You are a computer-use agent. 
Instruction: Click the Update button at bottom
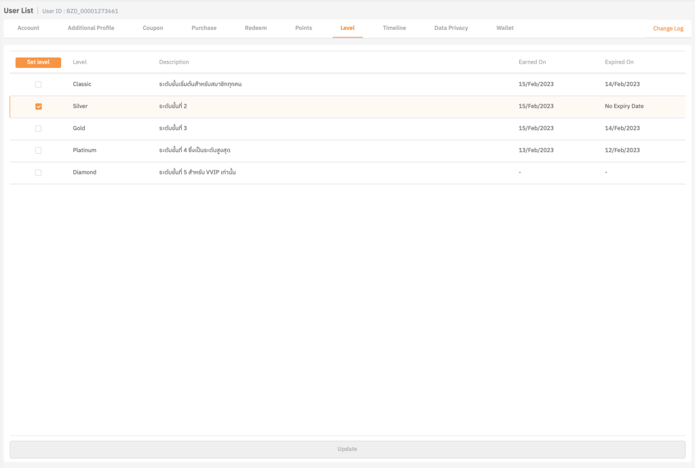347,449
